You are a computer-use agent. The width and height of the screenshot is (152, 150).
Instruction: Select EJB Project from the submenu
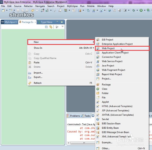click(122, 40)
